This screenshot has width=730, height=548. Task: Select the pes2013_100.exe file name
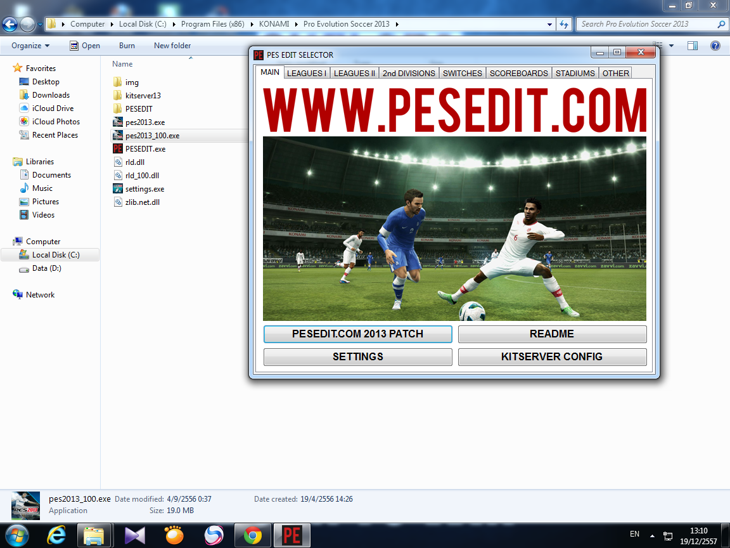(152, 136)
